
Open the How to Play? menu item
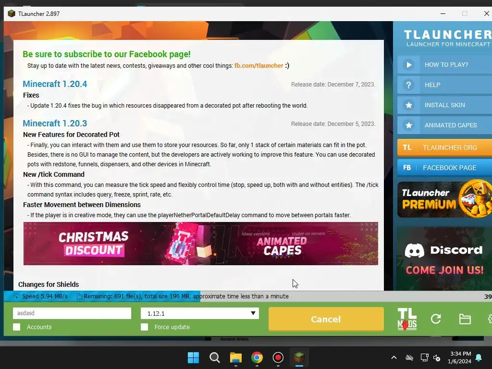(x=444, y=65)
